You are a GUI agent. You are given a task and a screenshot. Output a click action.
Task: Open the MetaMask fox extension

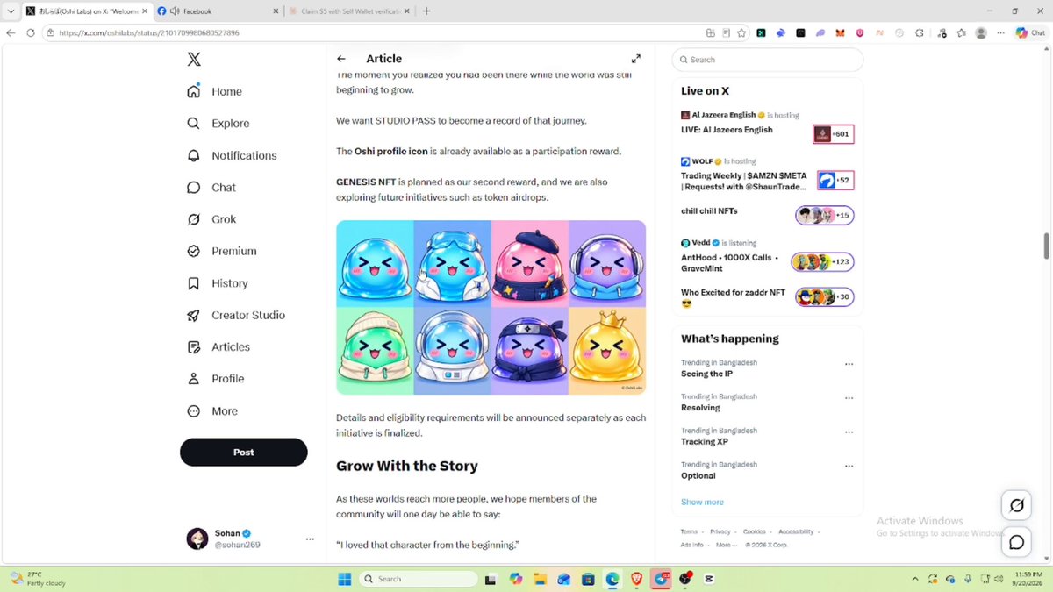pos(840,33)
